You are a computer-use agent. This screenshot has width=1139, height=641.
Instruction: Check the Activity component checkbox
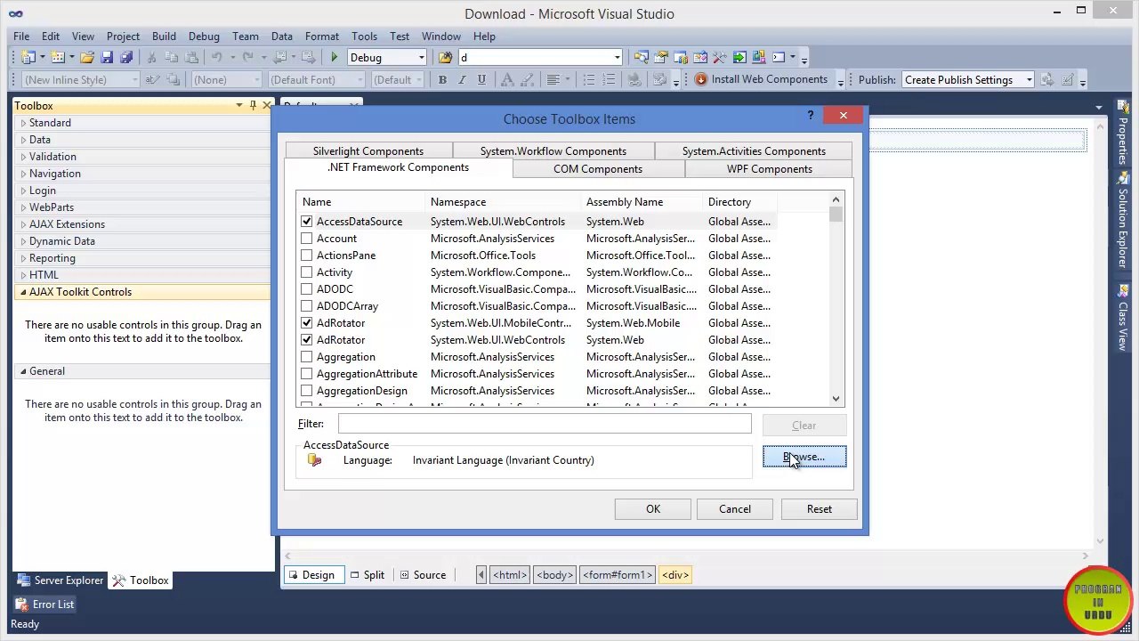pyautogui.click(x=307, y=272)
